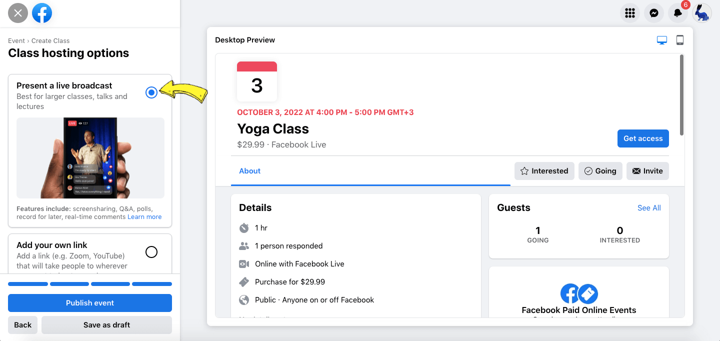Click the '1 hr' duration text

(x=261, y=228)
